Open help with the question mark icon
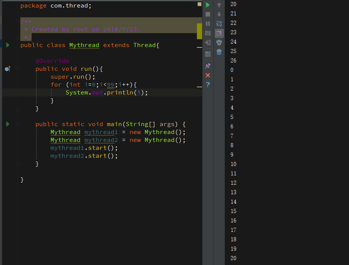This screenshot has height=265, width=349. pos(208,85)
